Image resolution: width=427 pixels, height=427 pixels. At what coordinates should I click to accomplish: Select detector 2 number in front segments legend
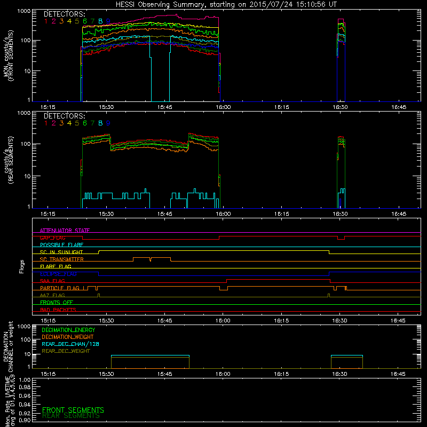(x=54, y=21)
